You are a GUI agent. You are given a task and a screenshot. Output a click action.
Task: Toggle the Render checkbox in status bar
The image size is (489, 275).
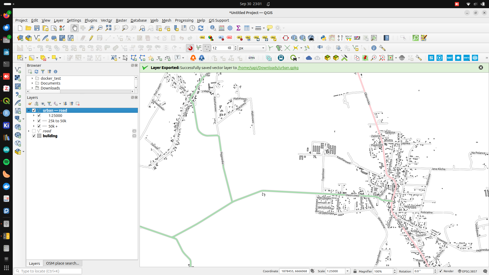(x=441, y=271)
